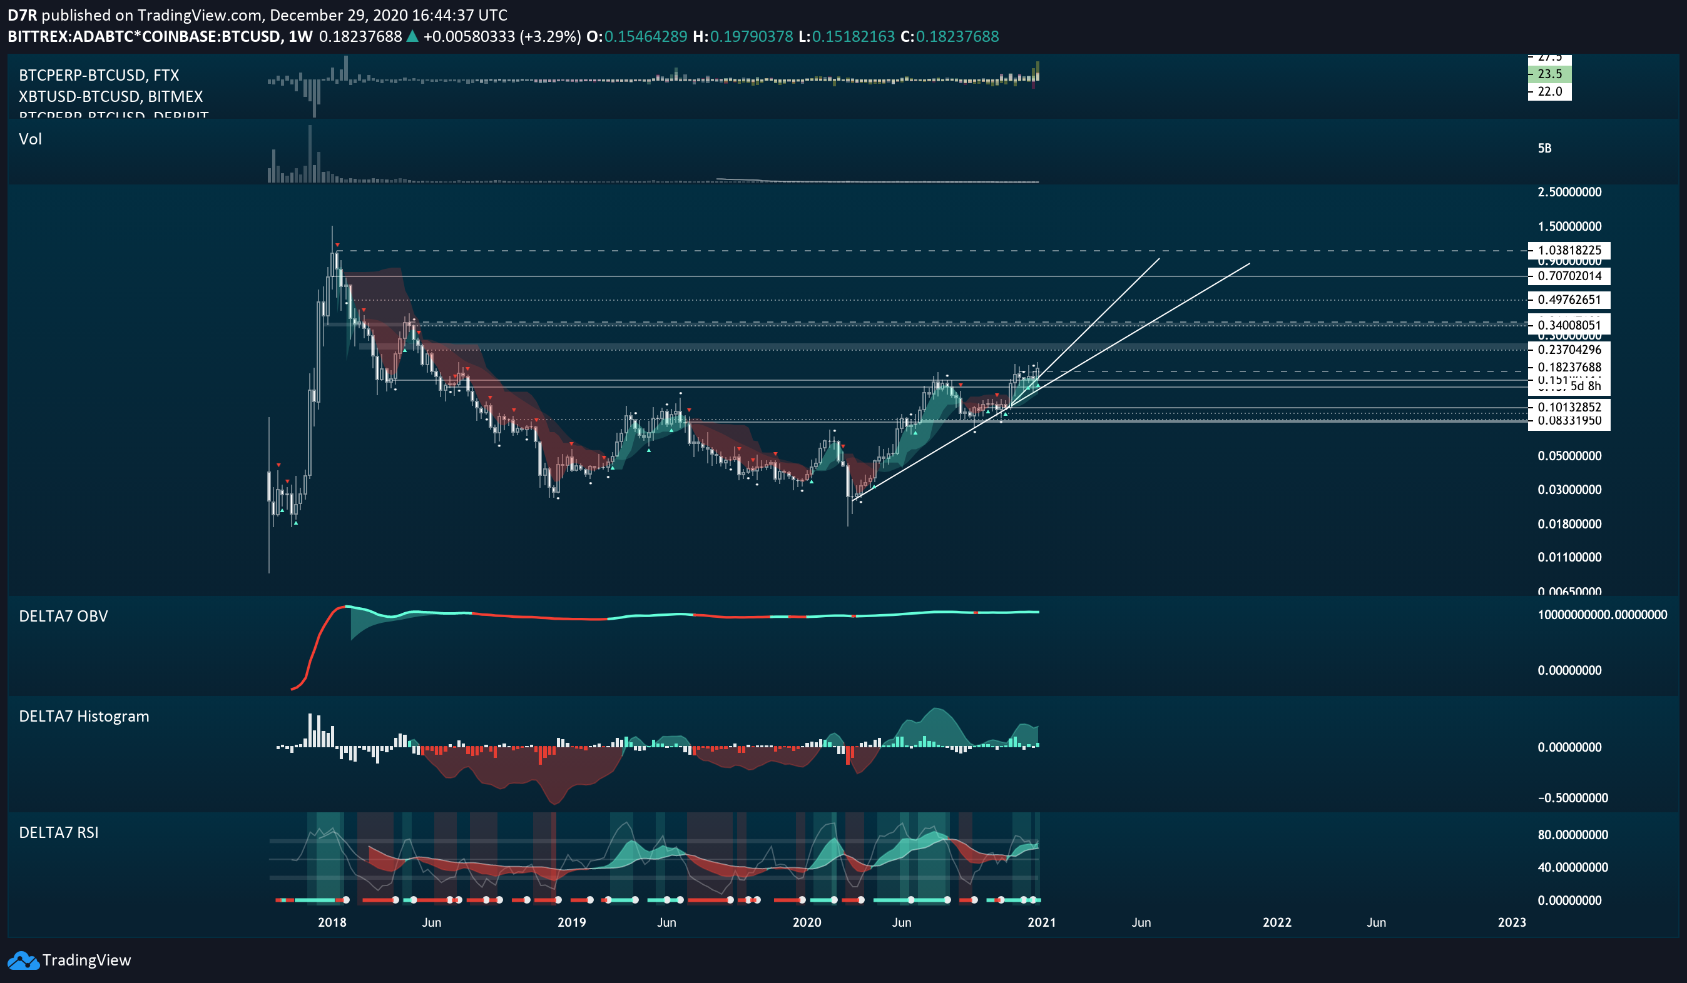
Task: Click the 5B volume scale label
Action: [x=1544, y=148]
